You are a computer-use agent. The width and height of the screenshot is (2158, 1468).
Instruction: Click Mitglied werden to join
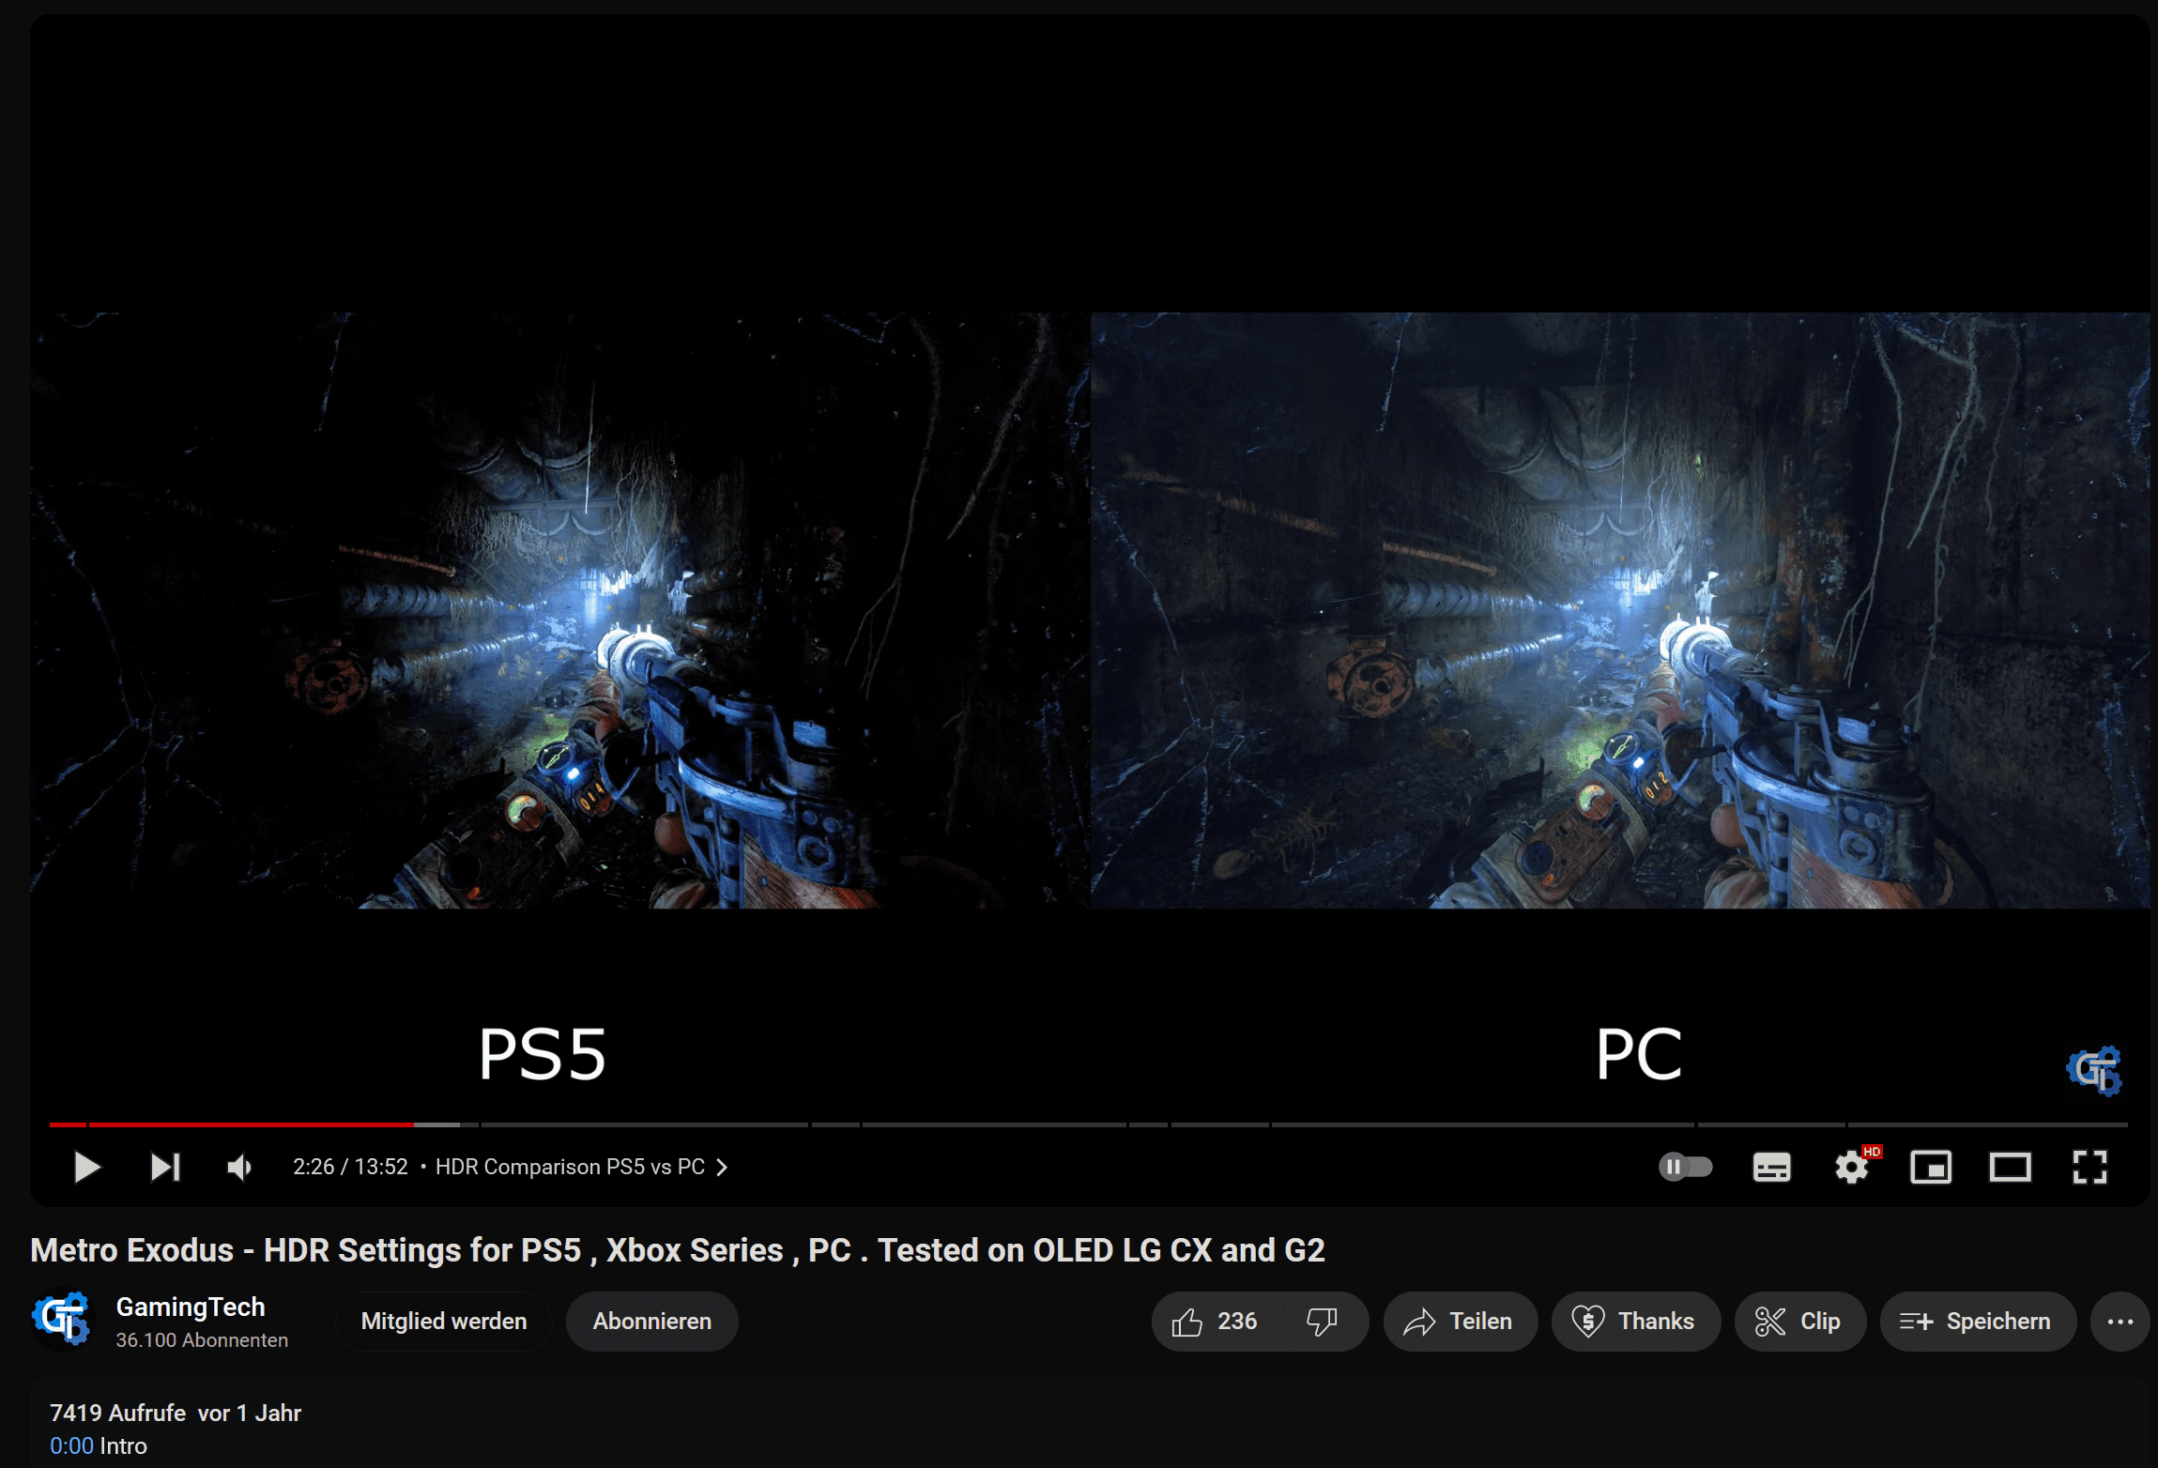click(x=443, y=1322)
